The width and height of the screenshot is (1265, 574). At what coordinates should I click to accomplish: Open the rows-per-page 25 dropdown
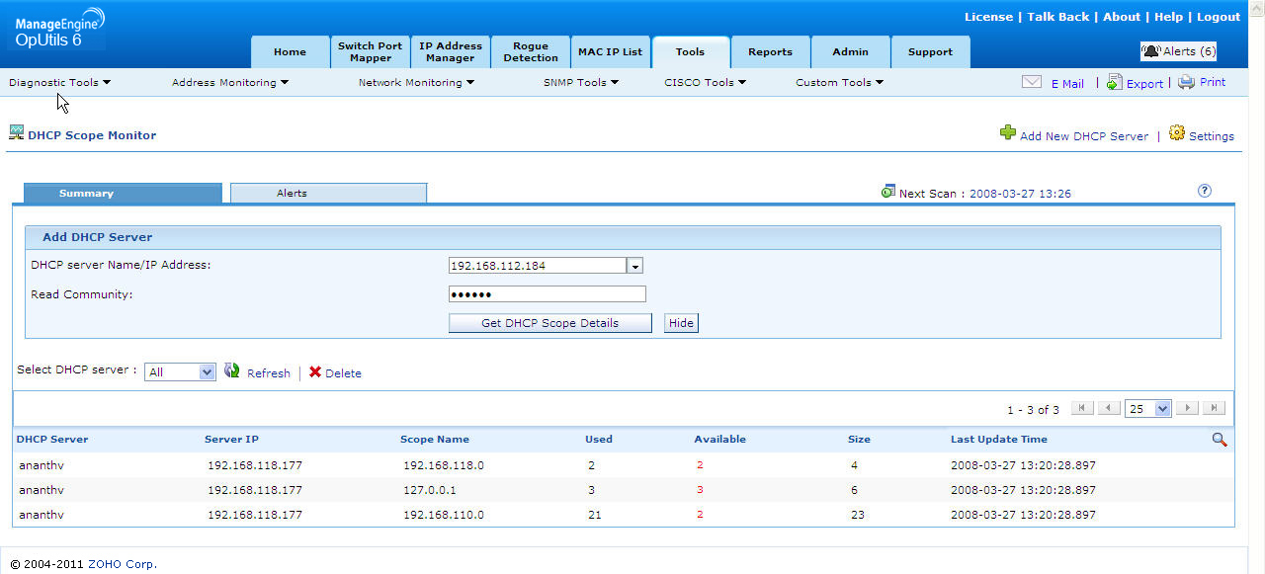point(1147,408)
